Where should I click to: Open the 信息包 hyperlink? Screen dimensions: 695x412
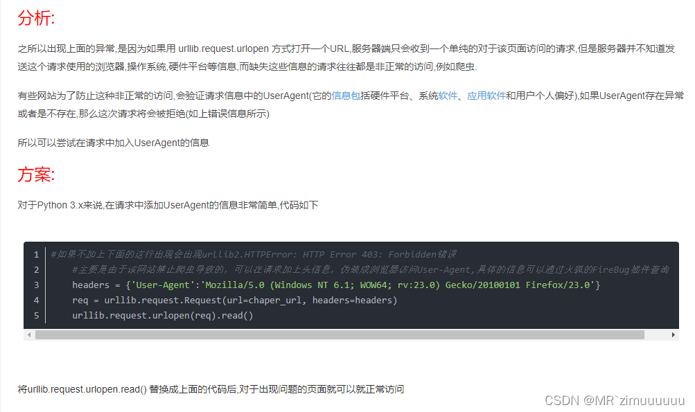point(346,96)
